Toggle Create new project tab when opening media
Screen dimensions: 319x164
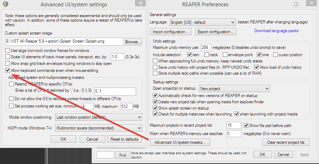(155, 102)
